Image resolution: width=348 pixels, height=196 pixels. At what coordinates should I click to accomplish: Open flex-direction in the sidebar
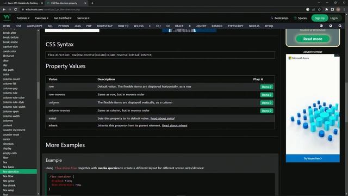(x=18, y=171)
